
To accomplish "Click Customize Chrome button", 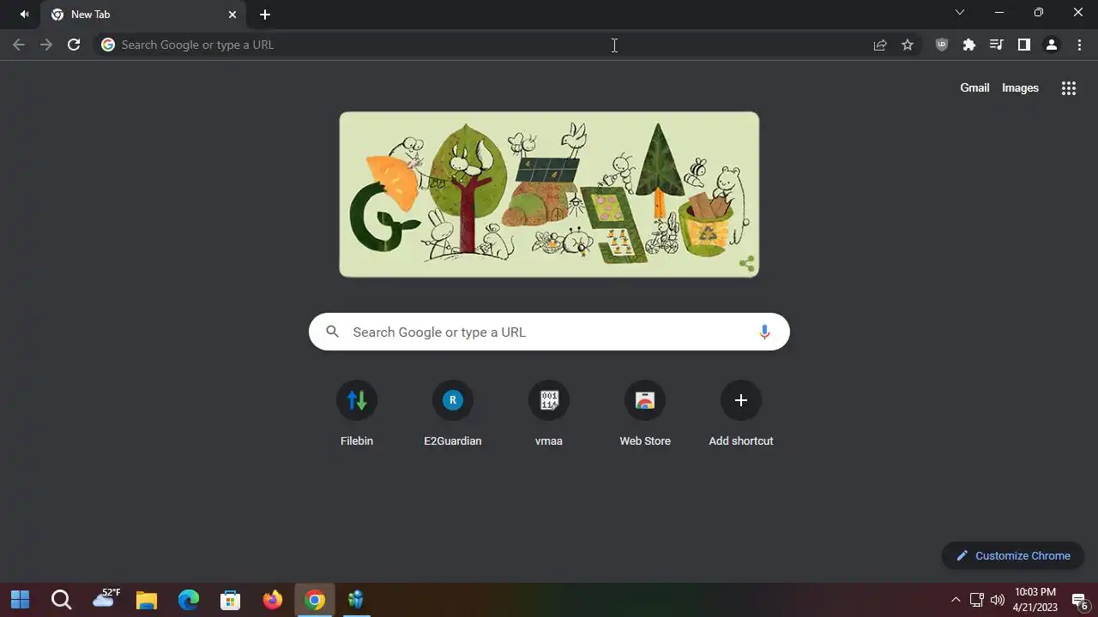I will coord(1013,555).
